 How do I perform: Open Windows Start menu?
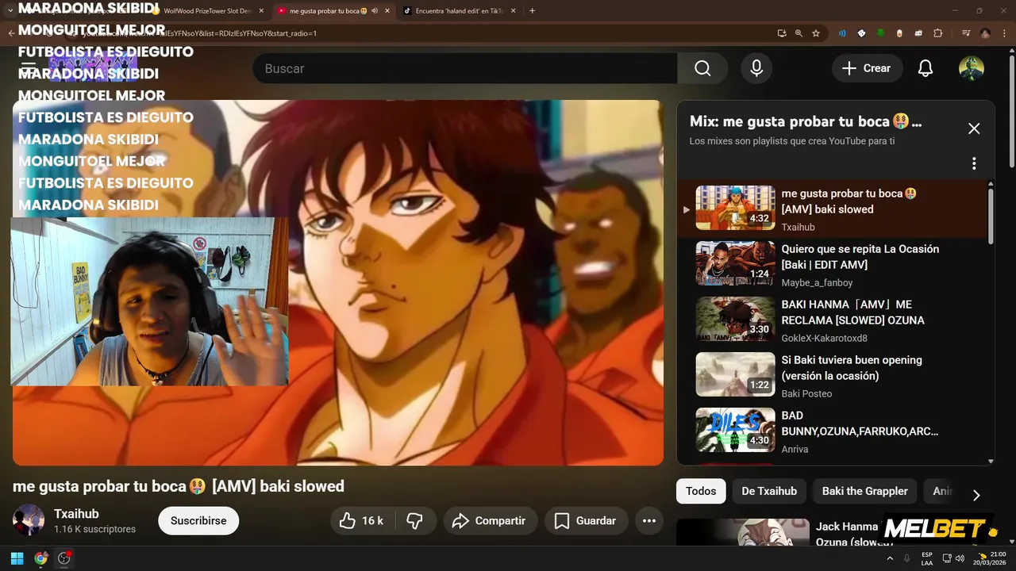[17, 558]
